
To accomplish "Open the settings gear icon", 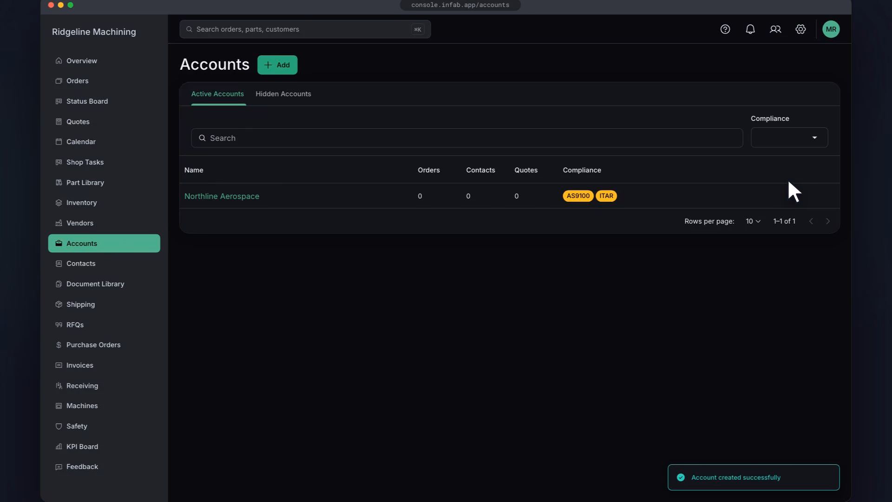I will pyautogui.click(x=800, y=29).
